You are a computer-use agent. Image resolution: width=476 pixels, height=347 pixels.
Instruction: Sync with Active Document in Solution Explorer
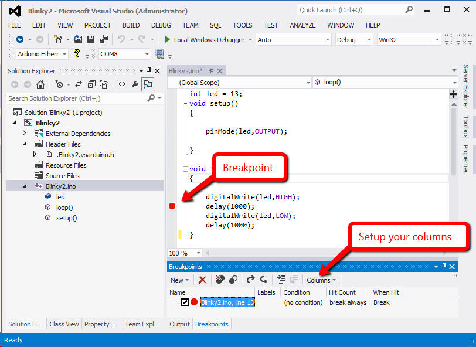point(79,84)
